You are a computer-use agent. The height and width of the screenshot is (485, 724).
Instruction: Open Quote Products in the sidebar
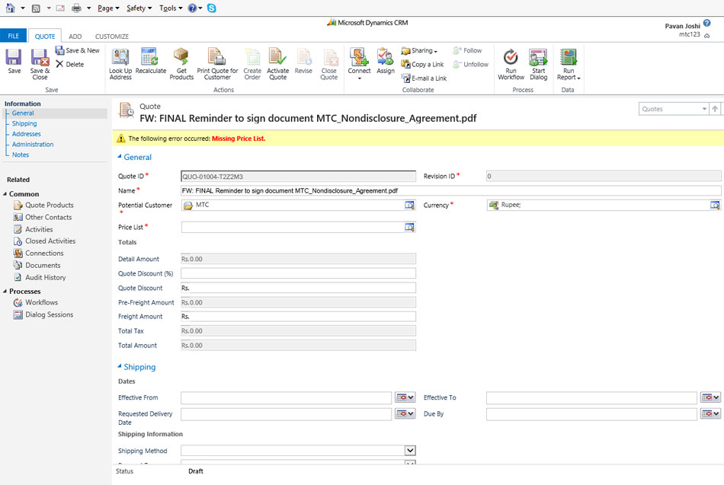pyautogui.click(x=49, y=205)
